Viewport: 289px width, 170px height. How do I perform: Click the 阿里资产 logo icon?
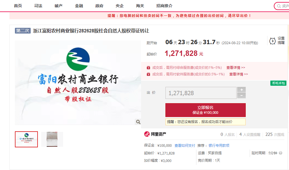[146, 134]
